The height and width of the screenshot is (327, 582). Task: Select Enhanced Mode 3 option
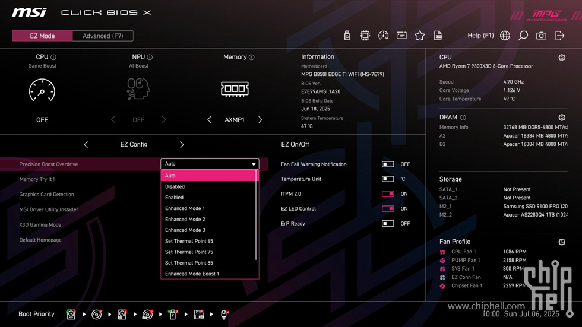(x=208, y=230)
